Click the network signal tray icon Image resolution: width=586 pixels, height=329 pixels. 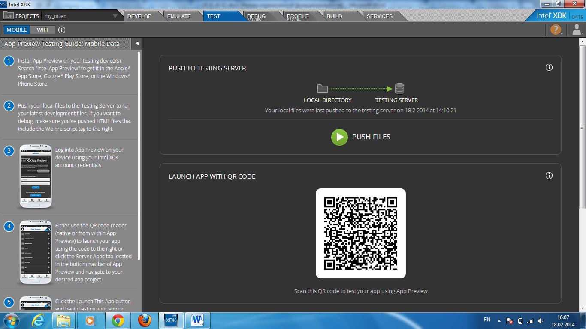530,321
